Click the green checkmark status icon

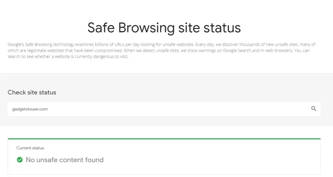click(x=20, y=160)
